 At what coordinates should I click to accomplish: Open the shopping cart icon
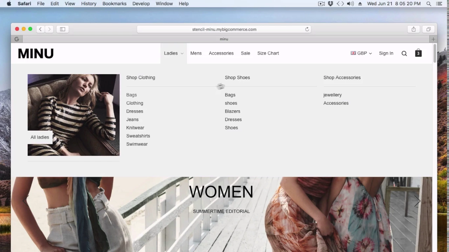[x=418, y=53]
